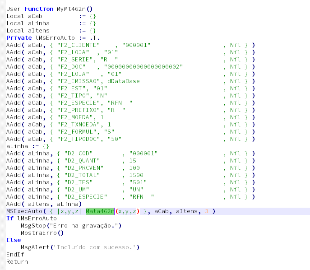Click the Private keyword
This screenshot has height=270, width=310.
point(19,38)
